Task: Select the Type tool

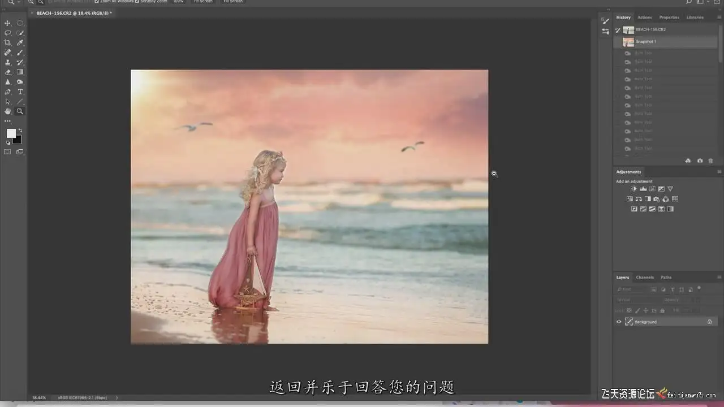Action: (20, 92)
